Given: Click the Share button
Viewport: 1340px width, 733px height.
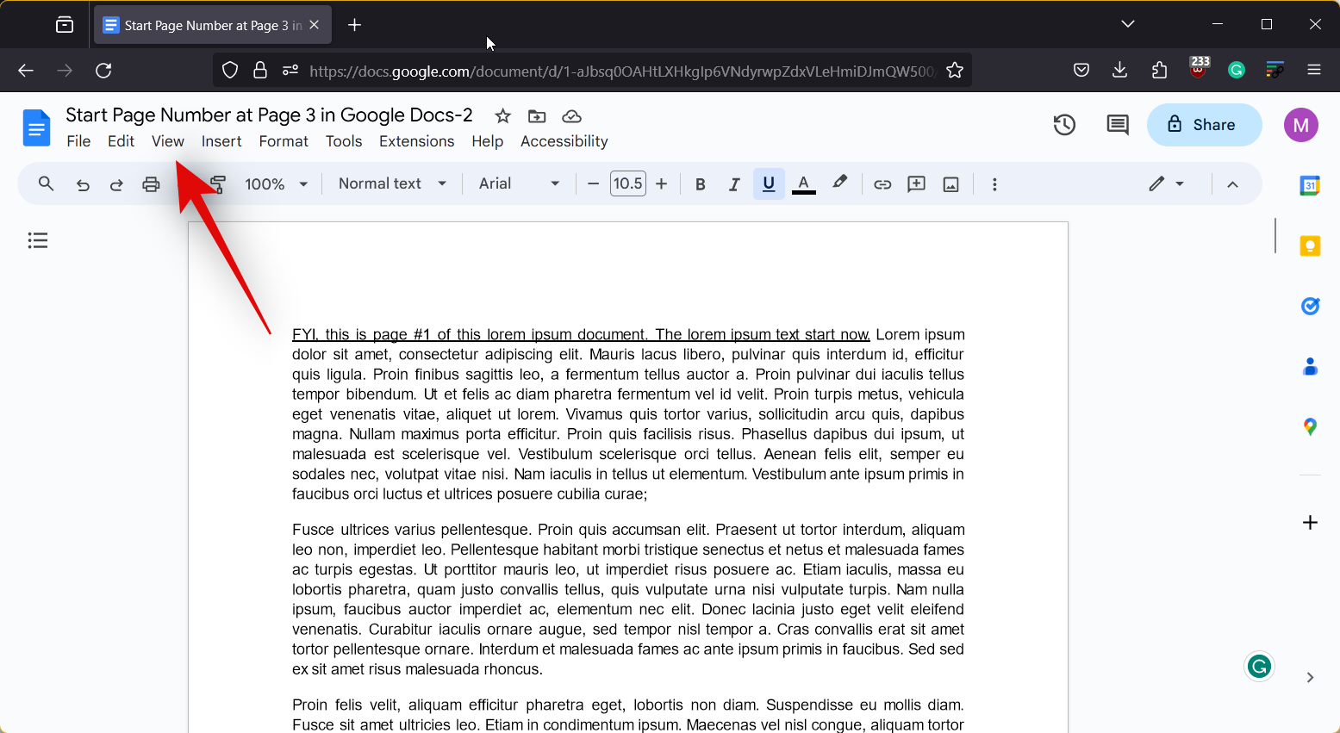Looking at the screenshot, I should pos(1204,125).
